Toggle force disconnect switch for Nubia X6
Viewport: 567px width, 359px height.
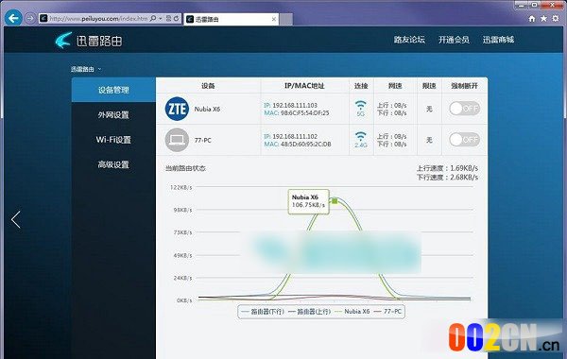click(x=464, y=109)
